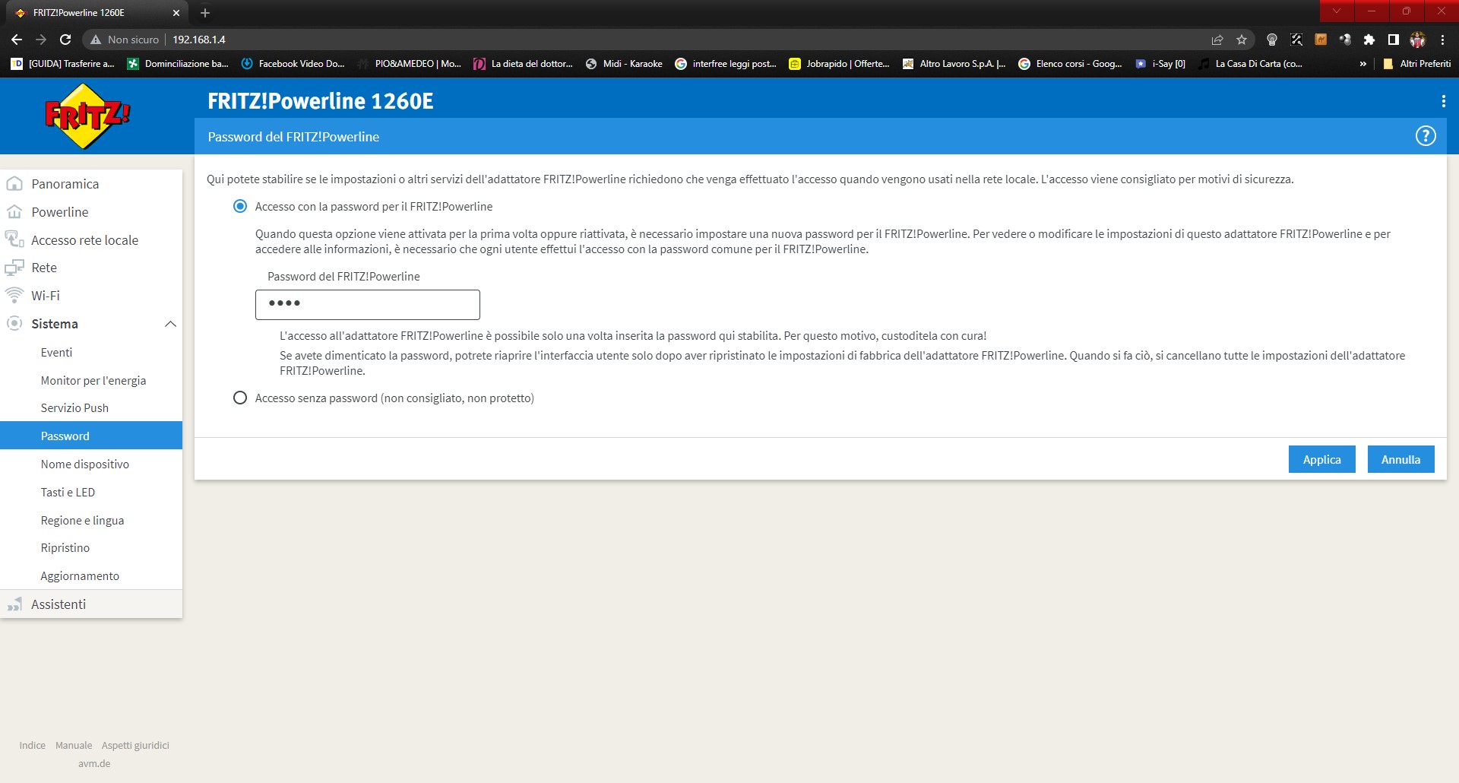
Task: Select Accesso senza password radio button
Action: coord(240,398)
